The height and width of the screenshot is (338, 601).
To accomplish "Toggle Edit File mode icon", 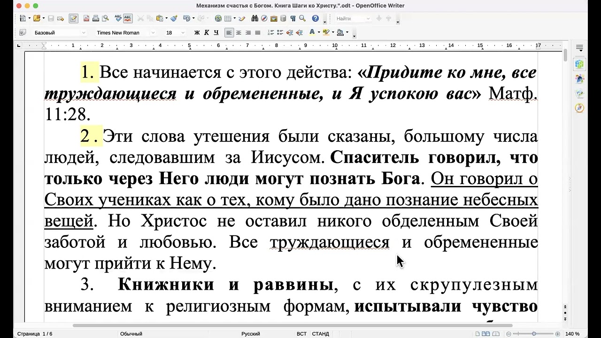I will (73, 19).
